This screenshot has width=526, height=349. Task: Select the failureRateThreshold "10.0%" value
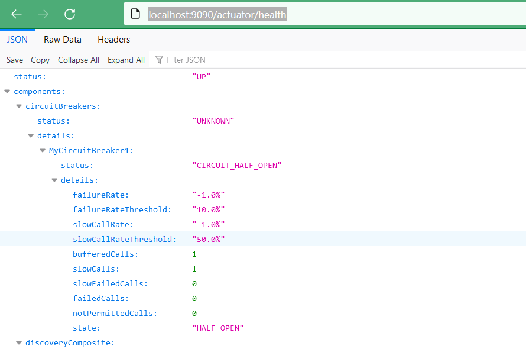[x=208, y=209]
